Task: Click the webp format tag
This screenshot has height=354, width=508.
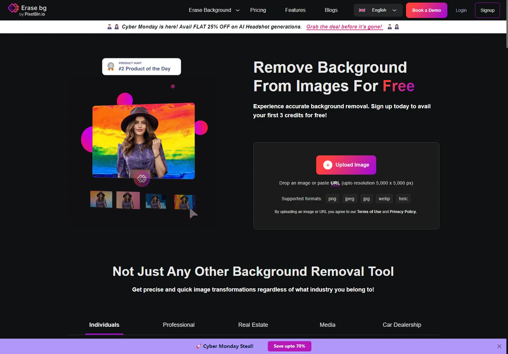Action: 384,199
